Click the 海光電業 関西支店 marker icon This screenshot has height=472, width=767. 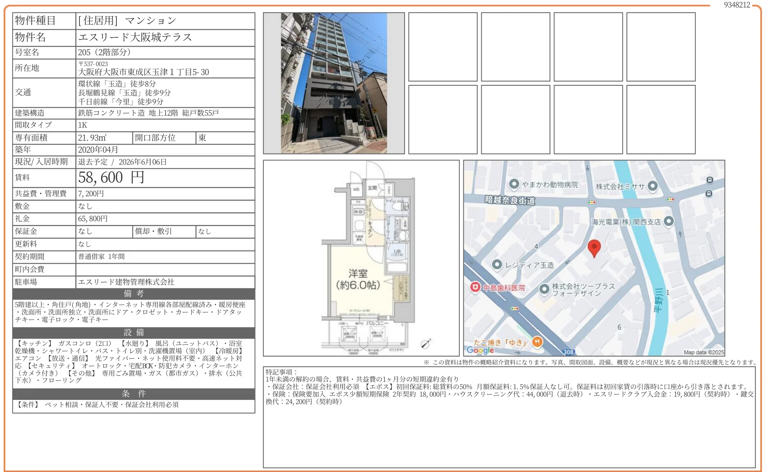(669, 222)
